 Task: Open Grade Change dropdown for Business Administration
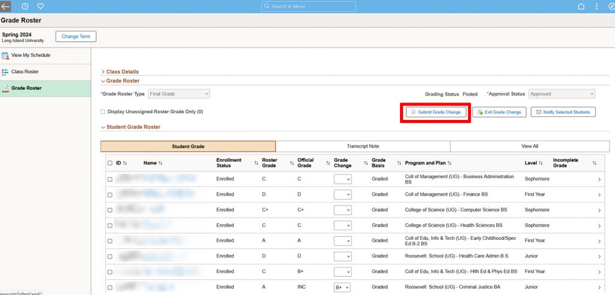(x=343, y=179)
